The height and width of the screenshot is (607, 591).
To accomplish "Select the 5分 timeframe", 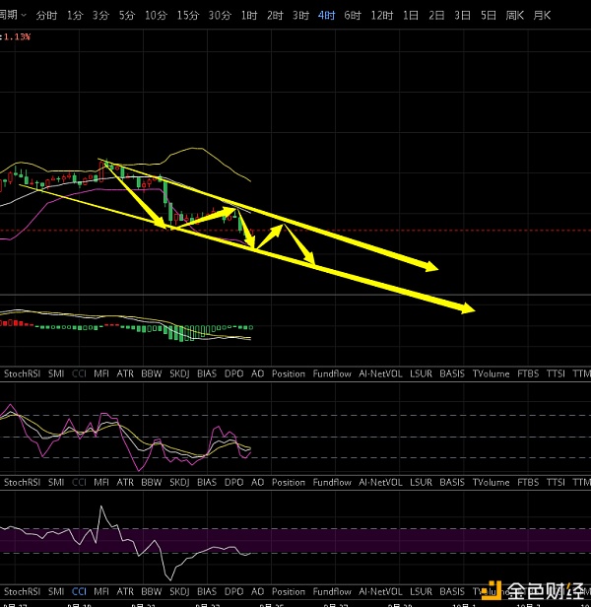I will pyautogui.click(x=127, y=16).
